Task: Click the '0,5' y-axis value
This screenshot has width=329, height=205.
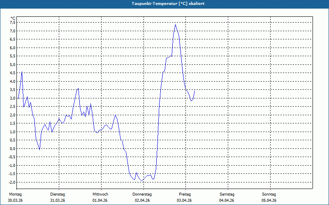Action: click(13, 140)
